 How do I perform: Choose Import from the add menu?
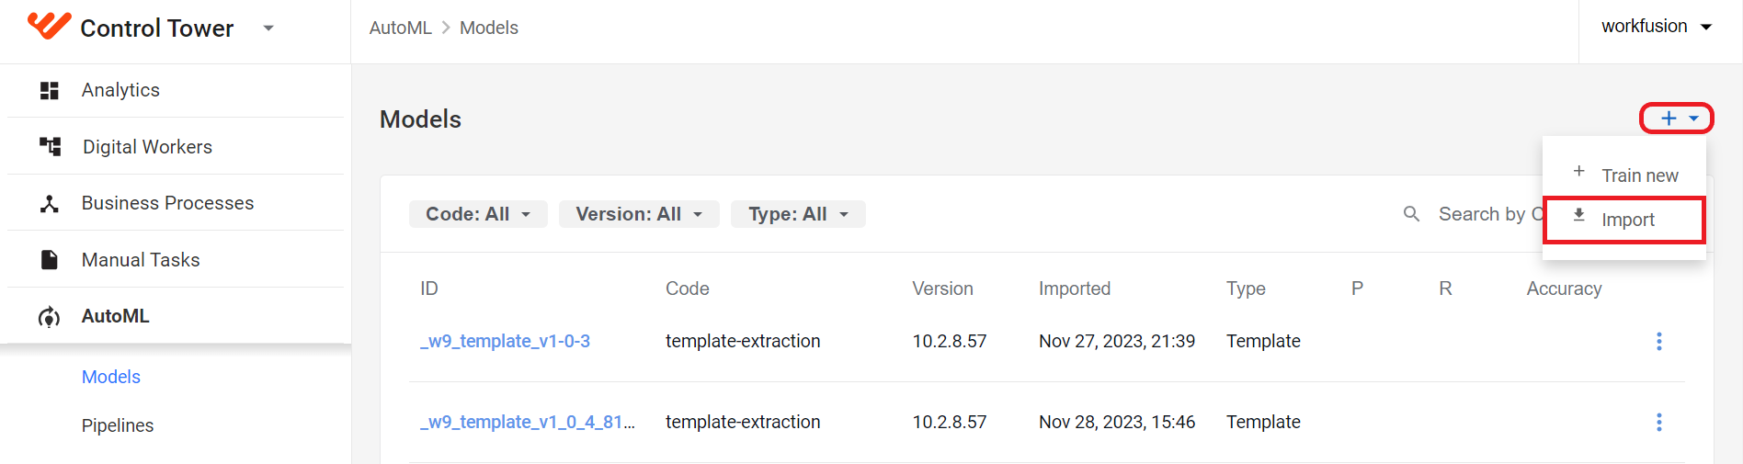(1624, 220)
